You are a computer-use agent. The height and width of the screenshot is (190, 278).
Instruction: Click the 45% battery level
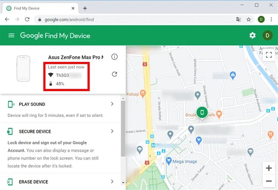[60, 84]
